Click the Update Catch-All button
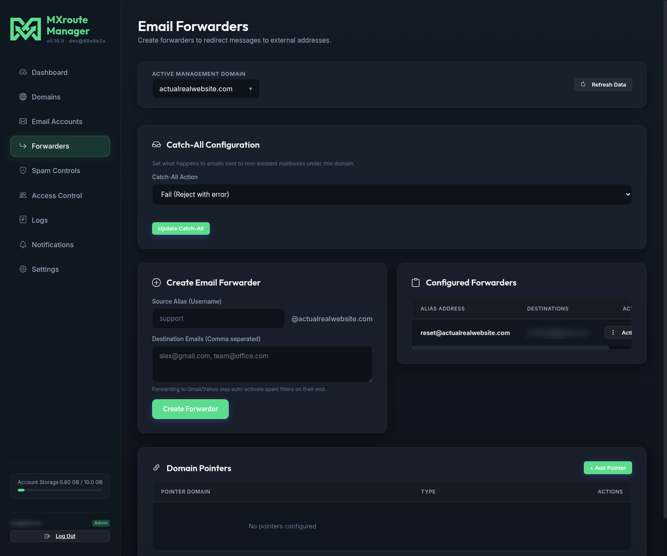667x556 pixels. [181, 229]
